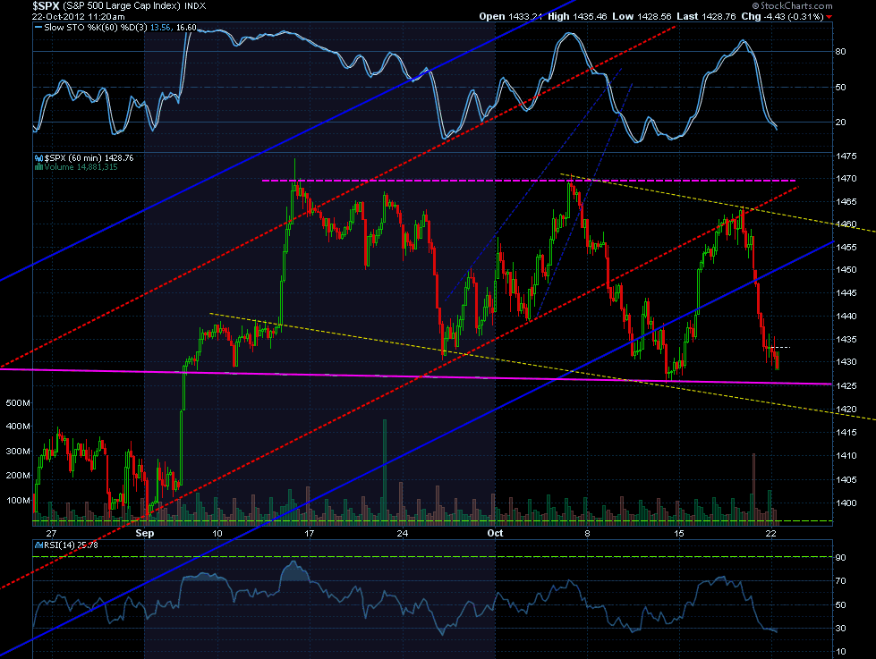Click the 24 date marker on time axis
This screenshot has height=659, width=876.
coord(403,533)
